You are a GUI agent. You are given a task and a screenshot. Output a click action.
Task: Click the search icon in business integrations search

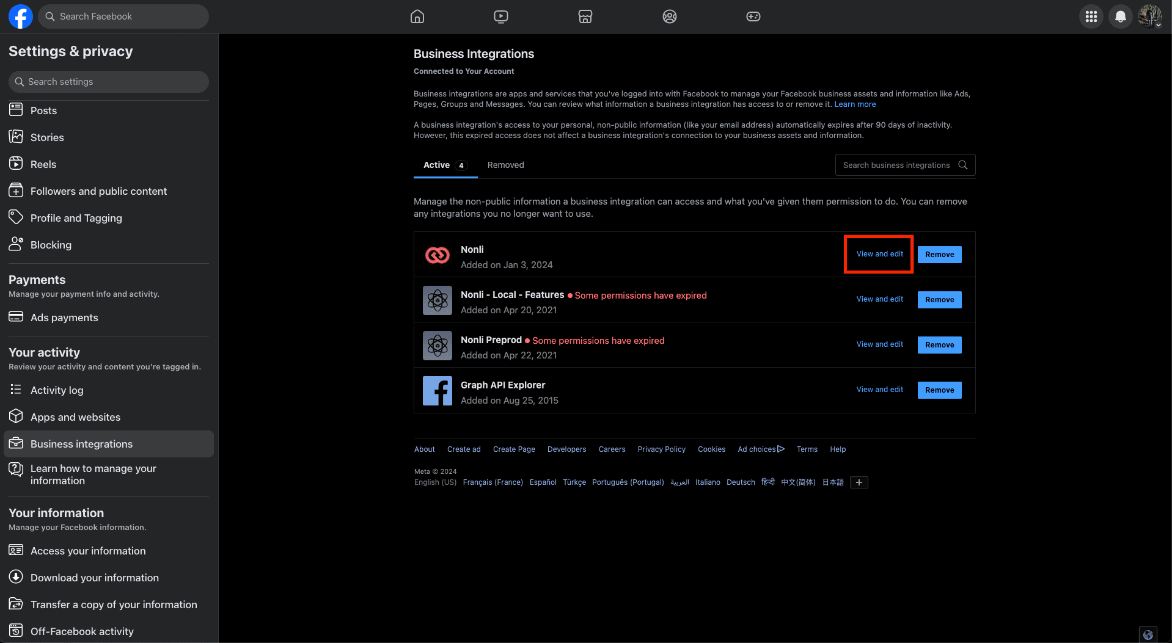point(963,165)
